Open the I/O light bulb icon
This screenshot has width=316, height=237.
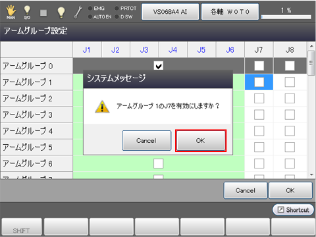tap(27, 12)
